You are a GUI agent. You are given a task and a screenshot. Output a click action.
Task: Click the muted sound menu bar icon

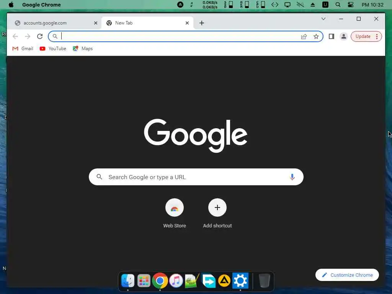300,5
